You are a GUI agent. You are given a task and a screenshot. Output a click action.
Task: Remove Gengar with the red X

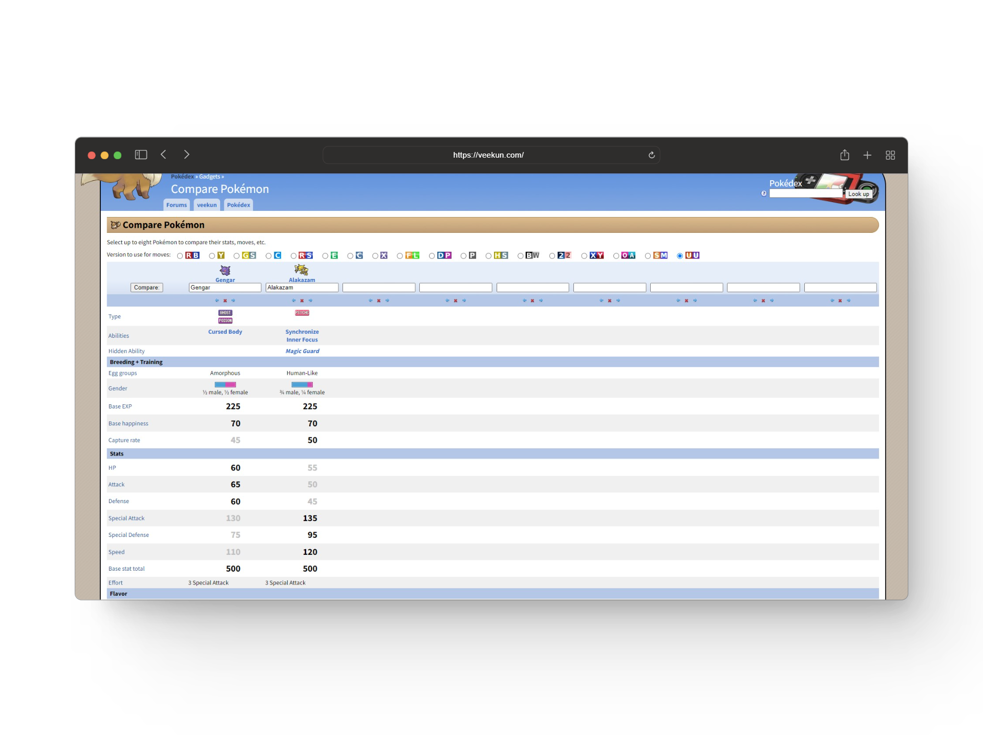(225, 301)
